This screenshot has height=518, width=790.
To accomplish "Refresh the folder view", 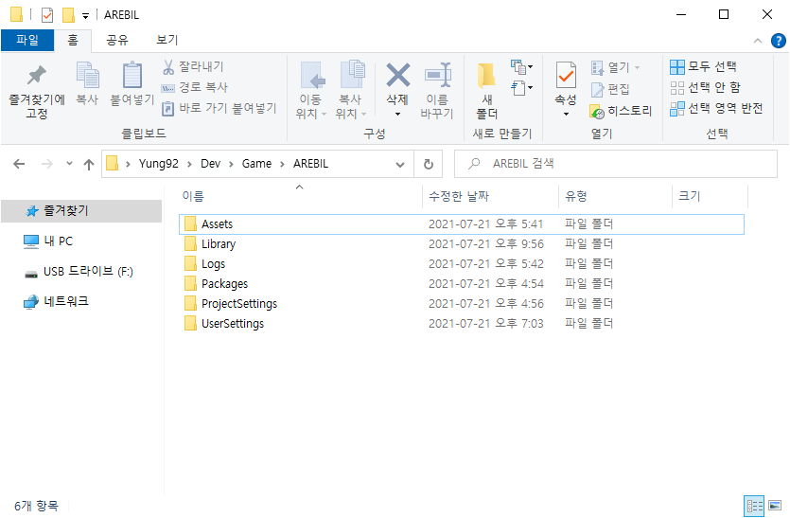I will point(429,165).
